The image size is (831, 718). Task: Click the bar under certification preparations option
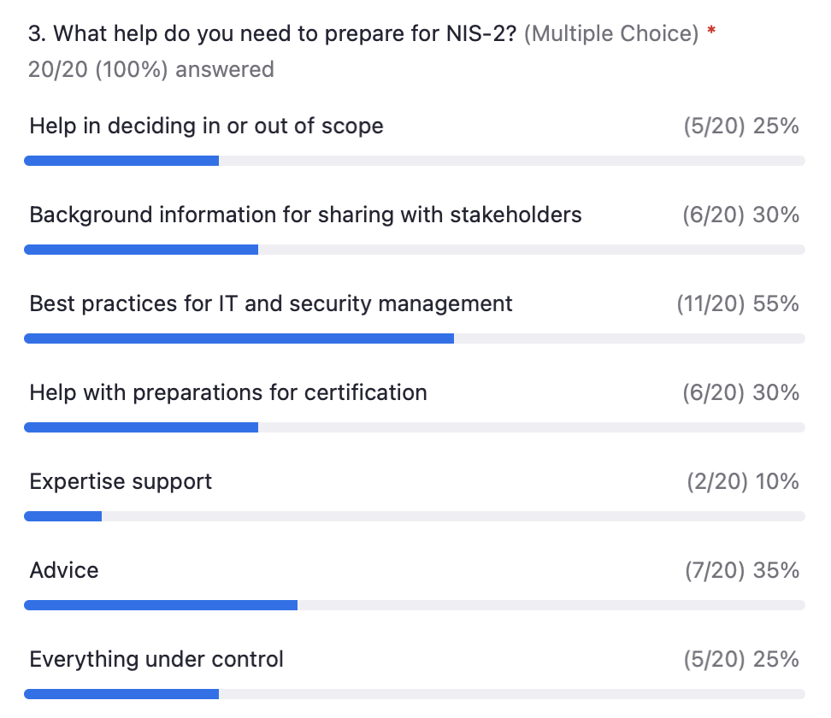click(415, 427)
